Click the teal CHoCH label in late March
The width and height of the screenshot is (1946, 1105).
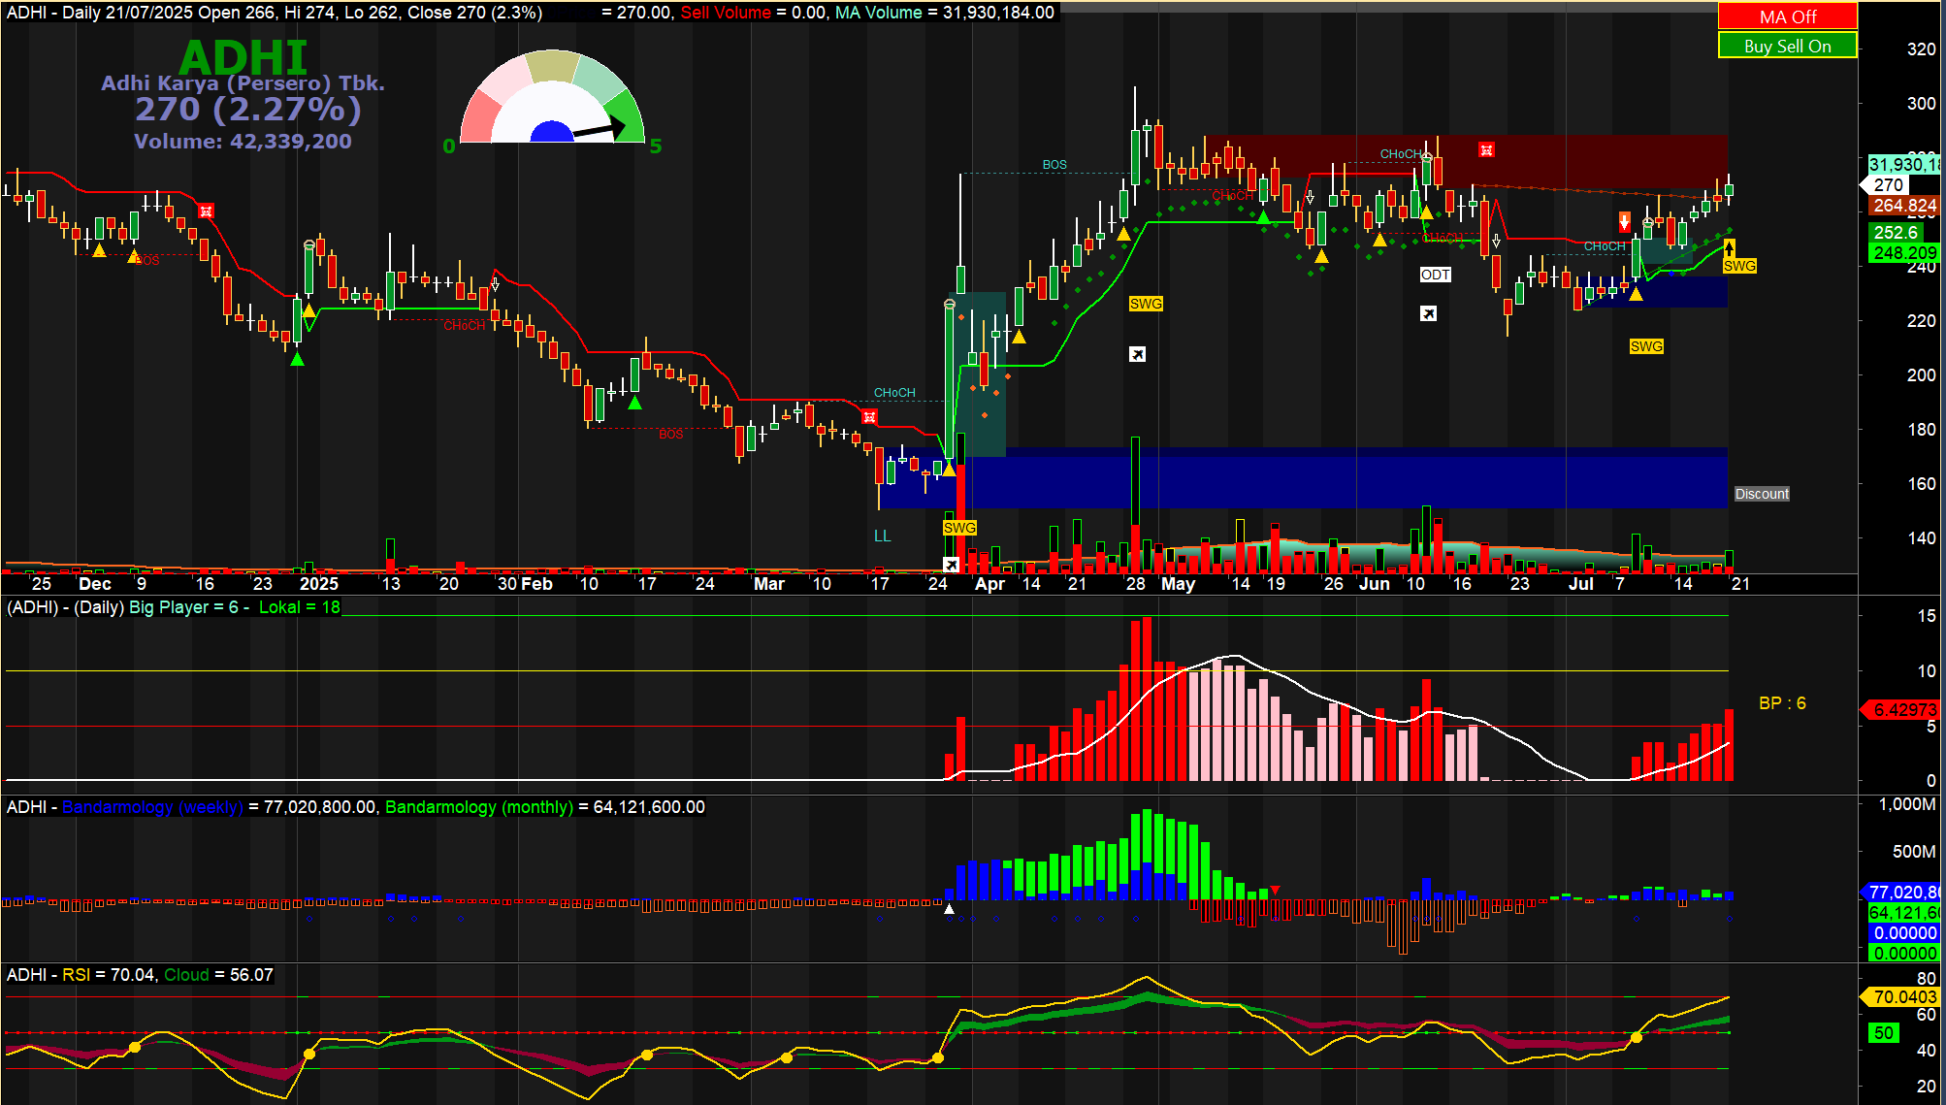[894, 393]
